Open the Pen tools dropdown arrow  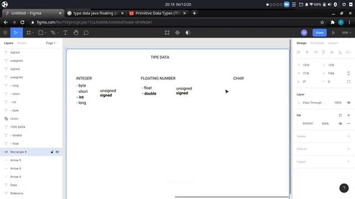click(x=58, y=33)
